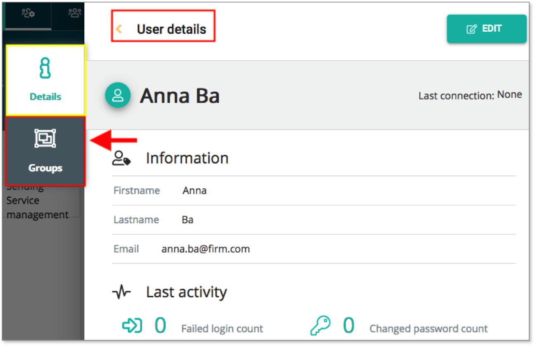This screenshot has width=535, height=346.
Task: Click the changed password key icon
Action: click(x=321, y=326)
